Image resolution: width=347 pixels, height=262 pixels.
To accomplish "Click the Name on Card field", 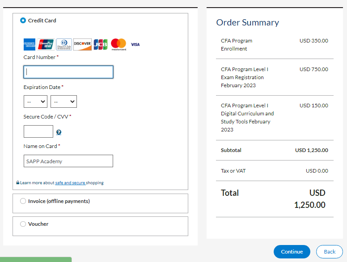I will click(x=68, y=161).
